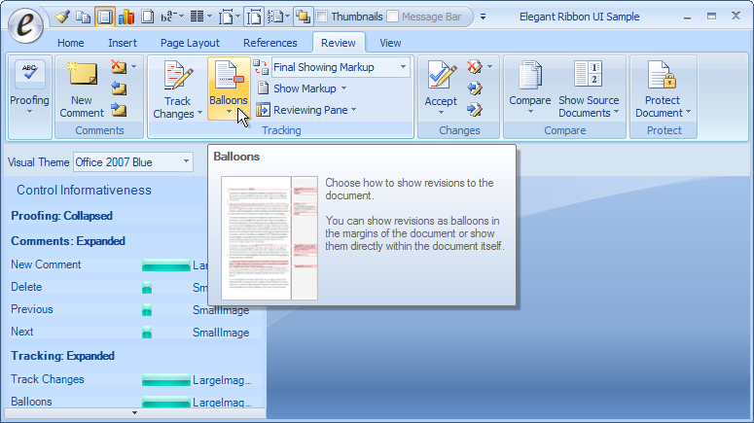
Task: Click the Control Informativeness heading
Action: pos(84,190)
